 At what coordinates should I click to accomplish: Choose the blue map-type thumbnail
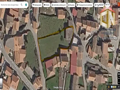click(112, 87)
